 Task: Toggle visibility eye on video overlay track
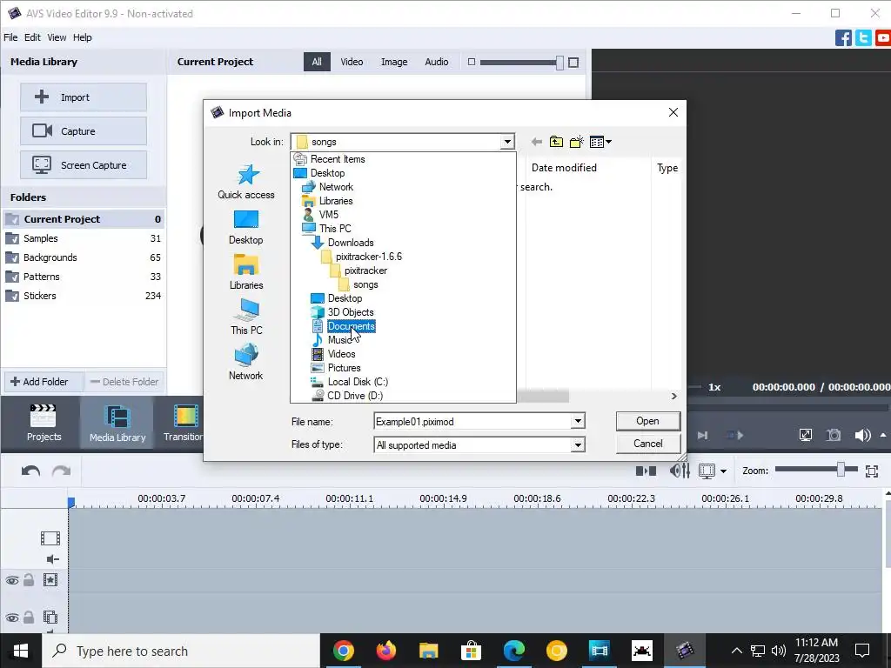click(12, 618)
